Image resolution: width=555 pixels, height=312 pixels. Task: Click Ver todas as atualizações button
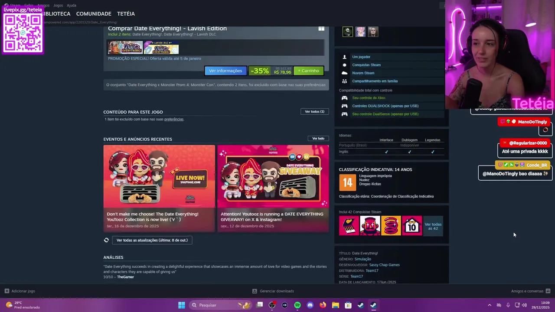[x=152, y=240]
